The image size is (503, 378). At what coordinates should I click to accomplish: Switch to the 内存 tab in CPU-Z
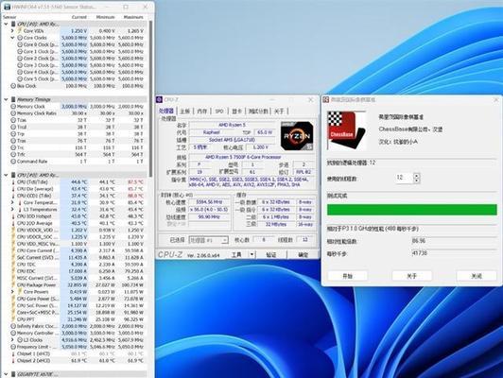[201, 112]
